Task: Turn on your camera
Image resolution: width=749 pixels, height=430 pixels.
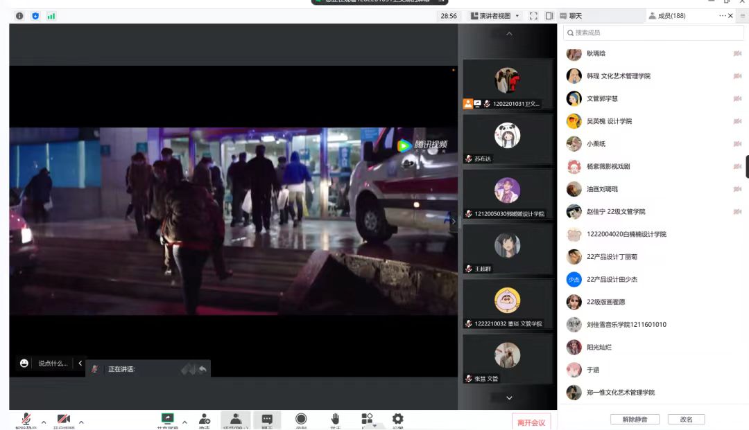Action: click(x=64, y=420)
